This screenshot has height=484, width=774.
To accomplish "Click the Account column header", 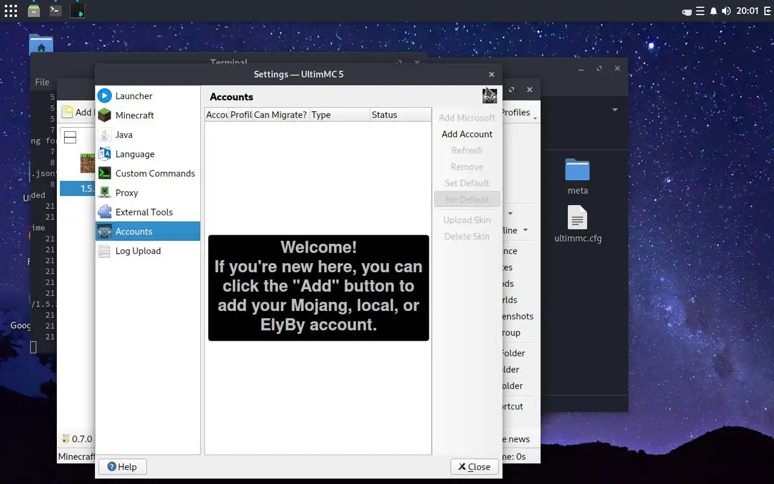I will tap(217, 115).
